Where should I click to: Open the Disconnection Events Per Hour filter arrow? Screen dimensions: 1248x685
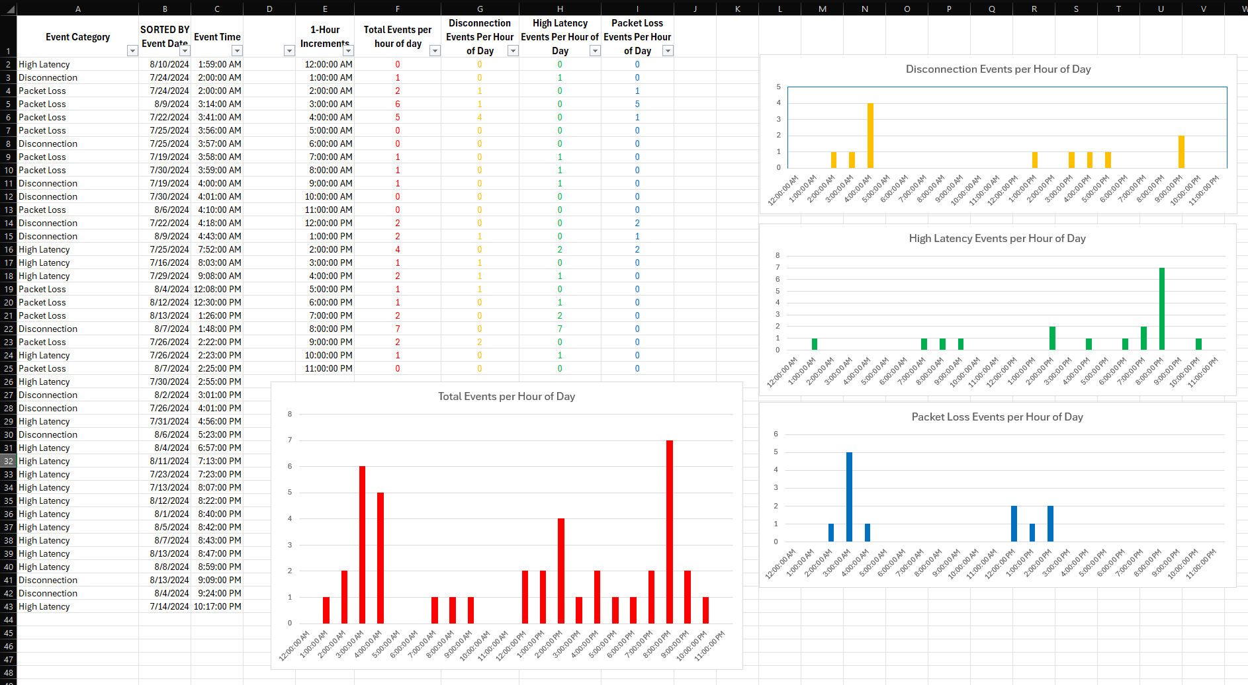tap(513, 51)
